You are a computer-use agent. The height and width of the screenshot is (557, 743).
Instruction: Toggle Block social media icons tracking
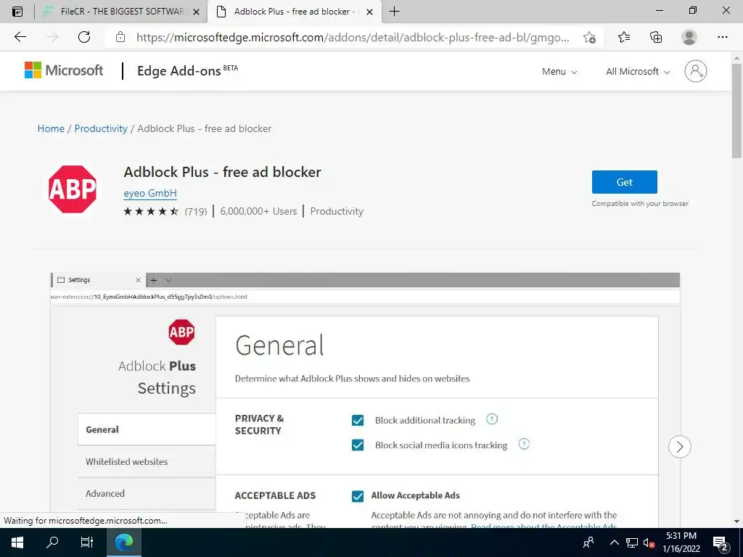coord(358,445)
